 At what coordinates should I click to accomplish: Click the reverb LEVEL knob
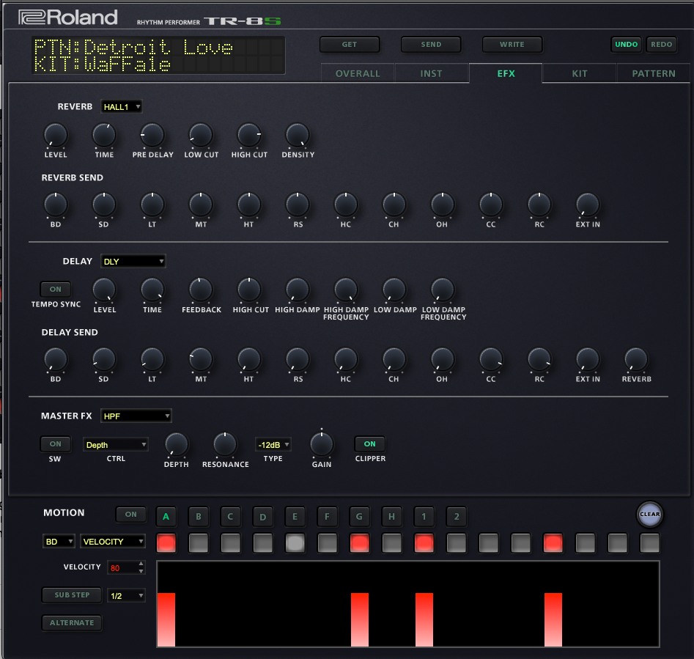click(x=56, y=135)
